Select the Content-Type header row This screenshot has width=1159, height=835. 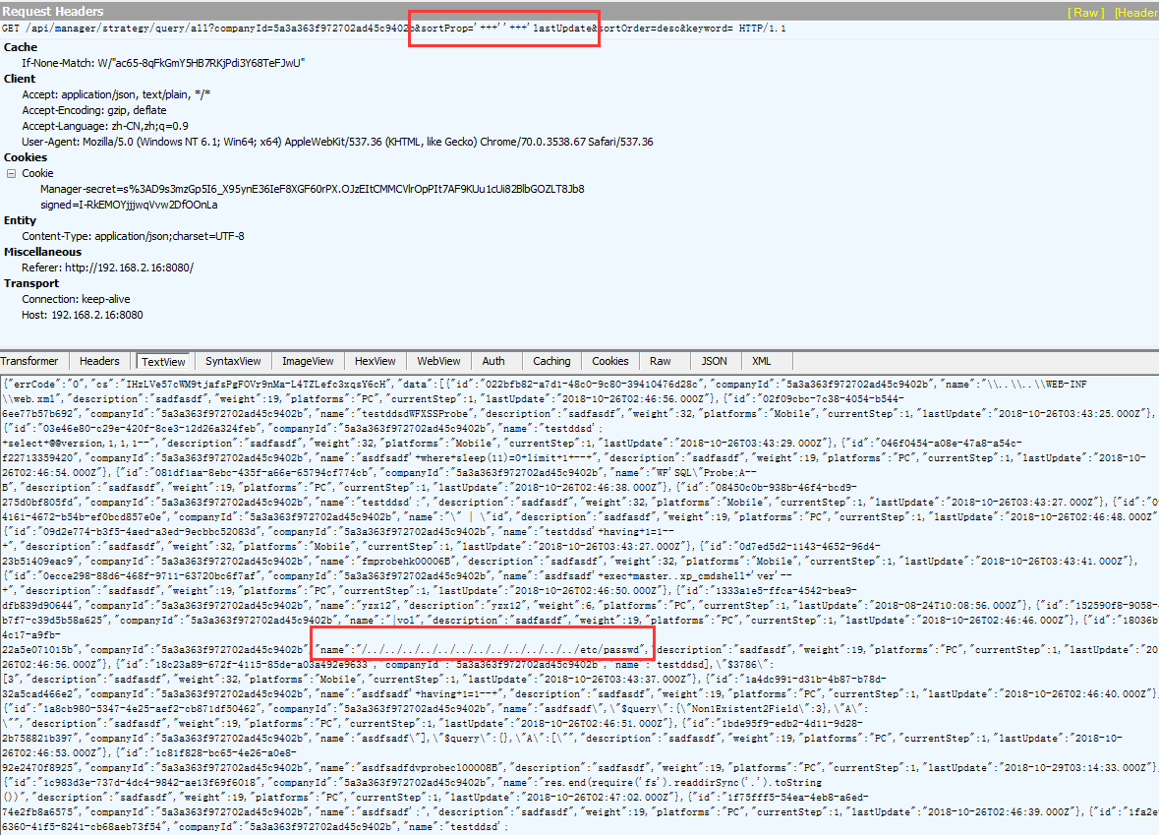(133, 237)
